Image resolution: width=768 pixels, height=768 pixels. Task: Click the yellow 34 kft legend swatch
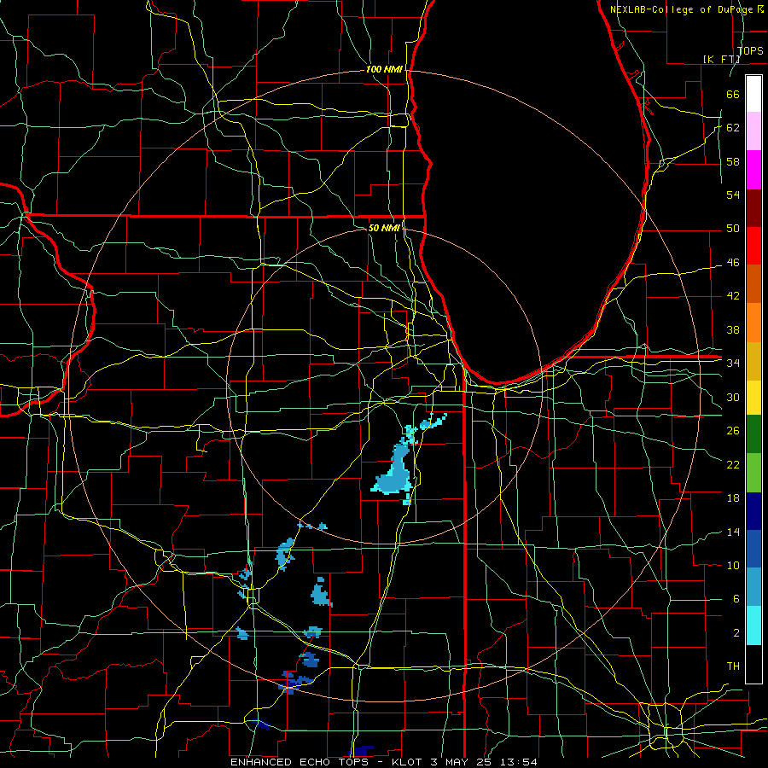pos(753,397)
